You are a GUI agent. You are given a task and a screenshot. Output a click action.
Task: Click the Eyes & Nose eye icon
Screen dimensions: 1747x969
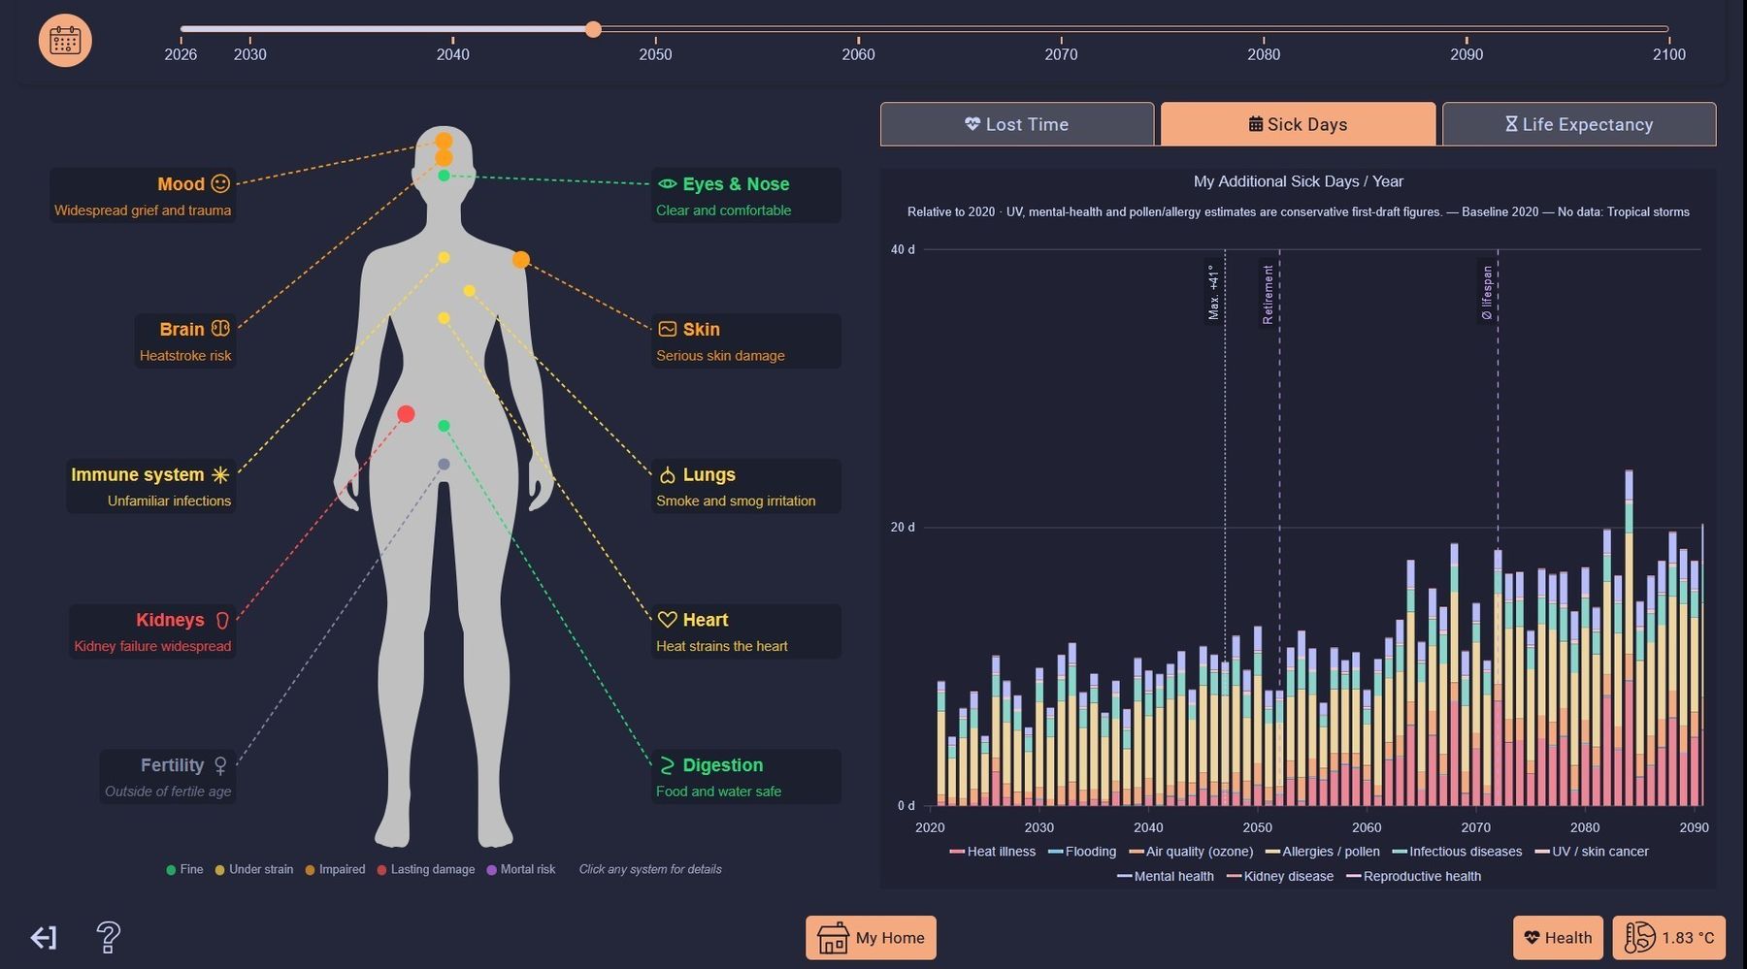click(667, 183)
